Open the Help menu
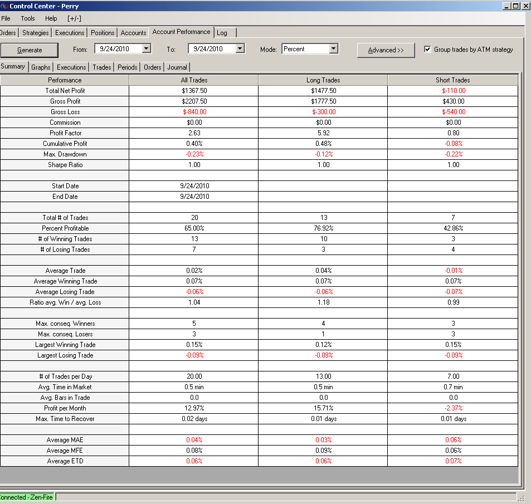The width and height of the screenshot is (531, 504). [x=51, y=18]
